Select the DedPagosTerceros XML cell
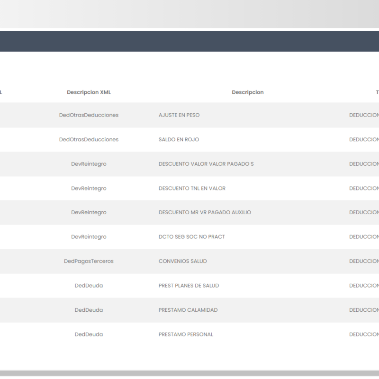Image resolution: width=379 pixels, height=379 pixels. point(89,262)
